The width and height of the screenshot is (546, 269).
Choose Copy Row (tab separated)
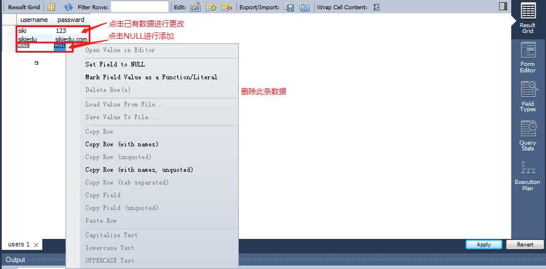tap(127, 182)
